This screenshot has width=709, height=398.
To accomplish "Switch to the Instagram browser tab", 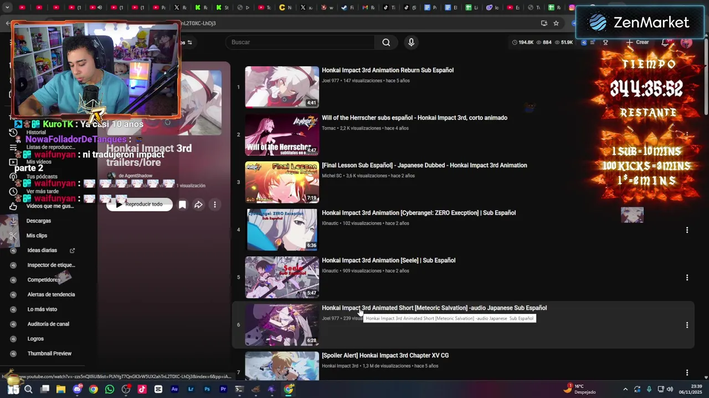I will click(572, 8).
